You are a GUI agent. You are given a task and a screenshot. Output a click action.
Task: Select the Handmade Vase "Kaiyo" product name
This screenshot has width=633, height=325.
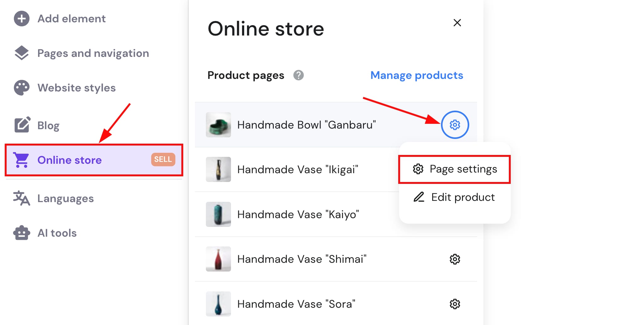pyautogui.click(x=298, y=214)
